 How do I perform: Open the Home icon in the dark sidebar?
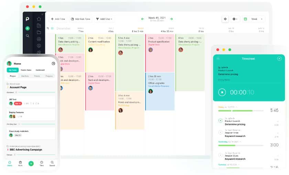point(39,19)
